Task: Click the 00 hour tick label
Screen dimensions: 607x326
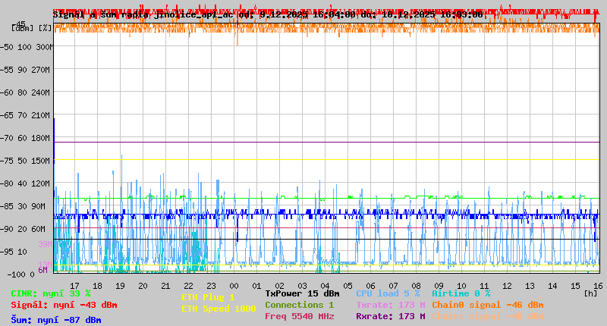Action: click(x=234, y=286)
